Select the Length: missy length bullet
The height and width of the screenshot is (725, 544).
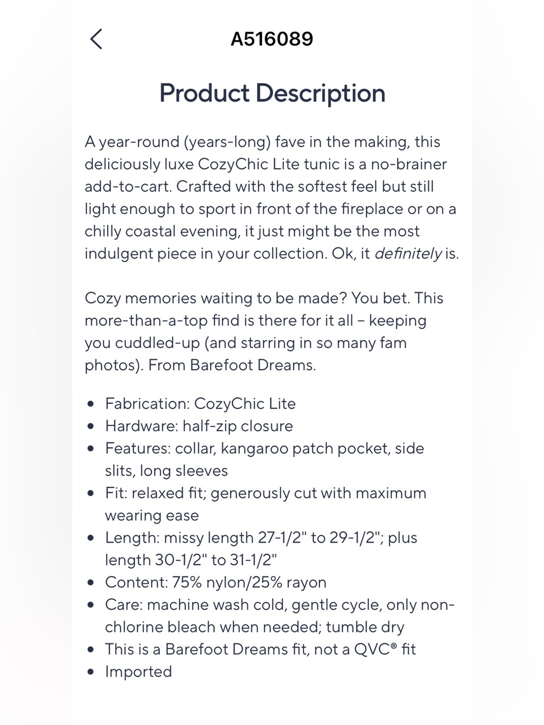pyautogui.click(x=261, y=549)
